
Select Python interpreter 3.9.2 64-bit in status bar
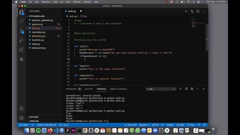coord(46,125)
